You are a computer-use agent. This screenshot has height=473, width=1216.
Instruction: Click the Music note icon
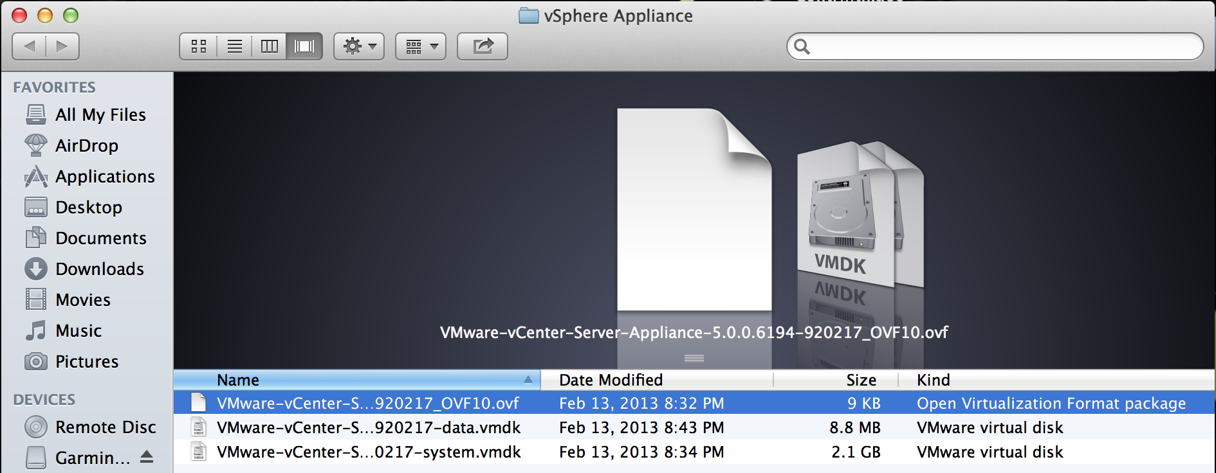[36, 330]
